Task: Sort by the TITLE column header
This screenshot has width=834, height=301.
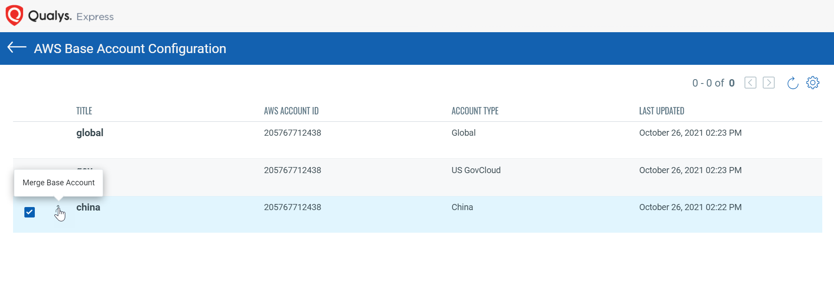Action: coord(84,111)
